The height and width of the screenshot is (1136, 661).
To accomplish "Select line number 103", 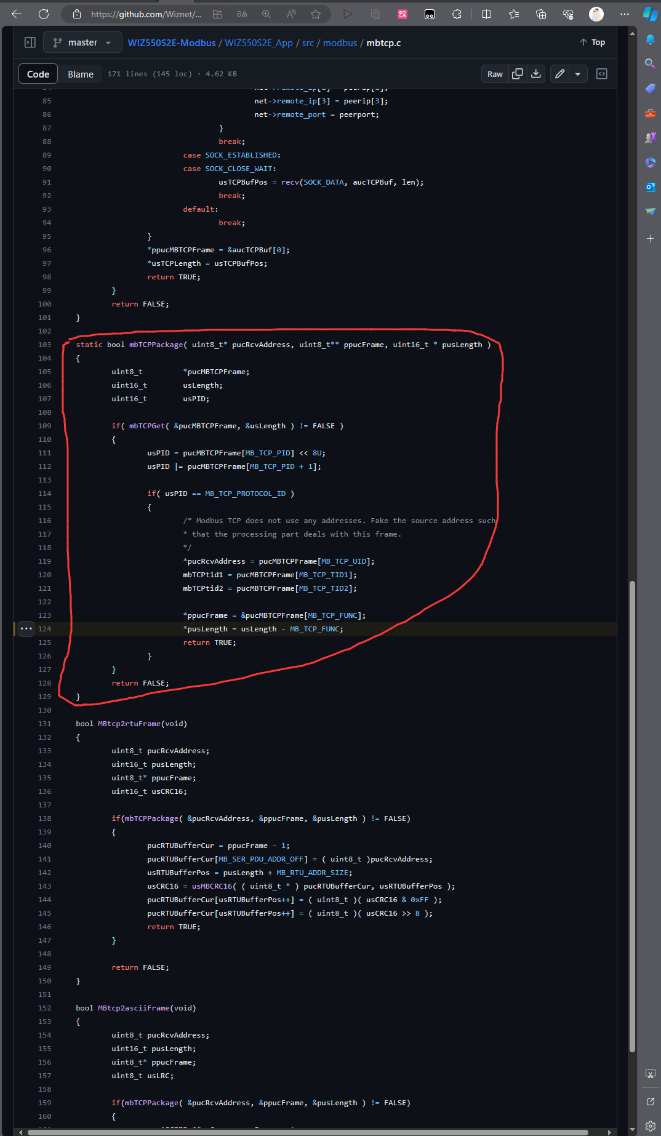I will coord(45,345).
